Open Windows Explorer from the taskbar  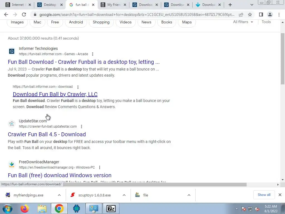coord(42,208)
